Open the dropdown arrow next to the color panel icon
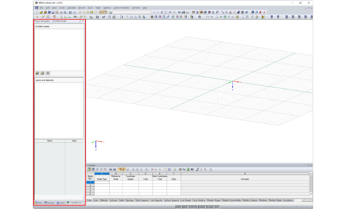 (266, 17)
